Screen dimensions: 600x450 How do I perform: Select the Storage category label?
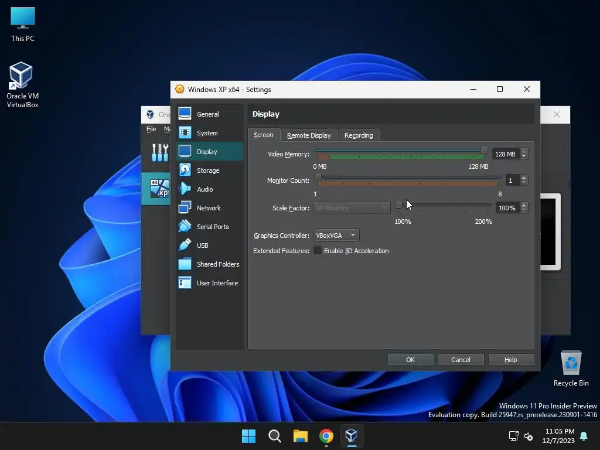(x=208, y=171)
